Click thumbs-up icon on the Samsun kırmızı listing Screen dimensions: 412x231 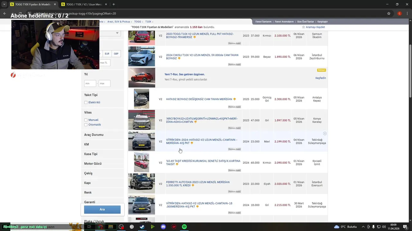click(194, 37)
